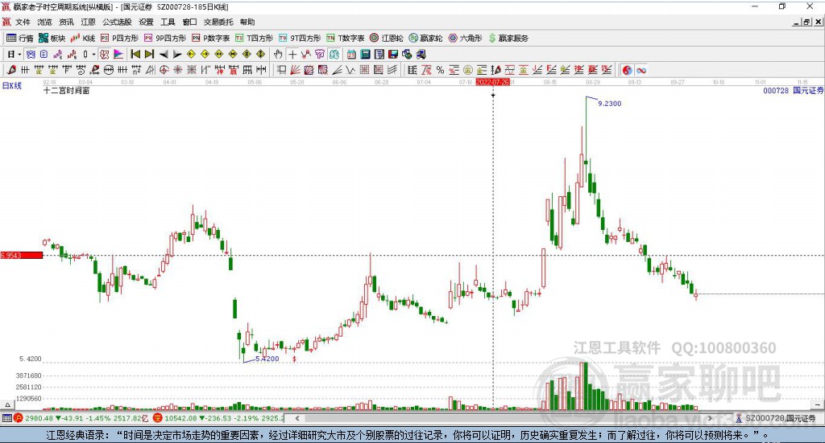825x443 pixels.
Task: Click the 2022-07-26 red date marker
Action: tap(492, 82)
